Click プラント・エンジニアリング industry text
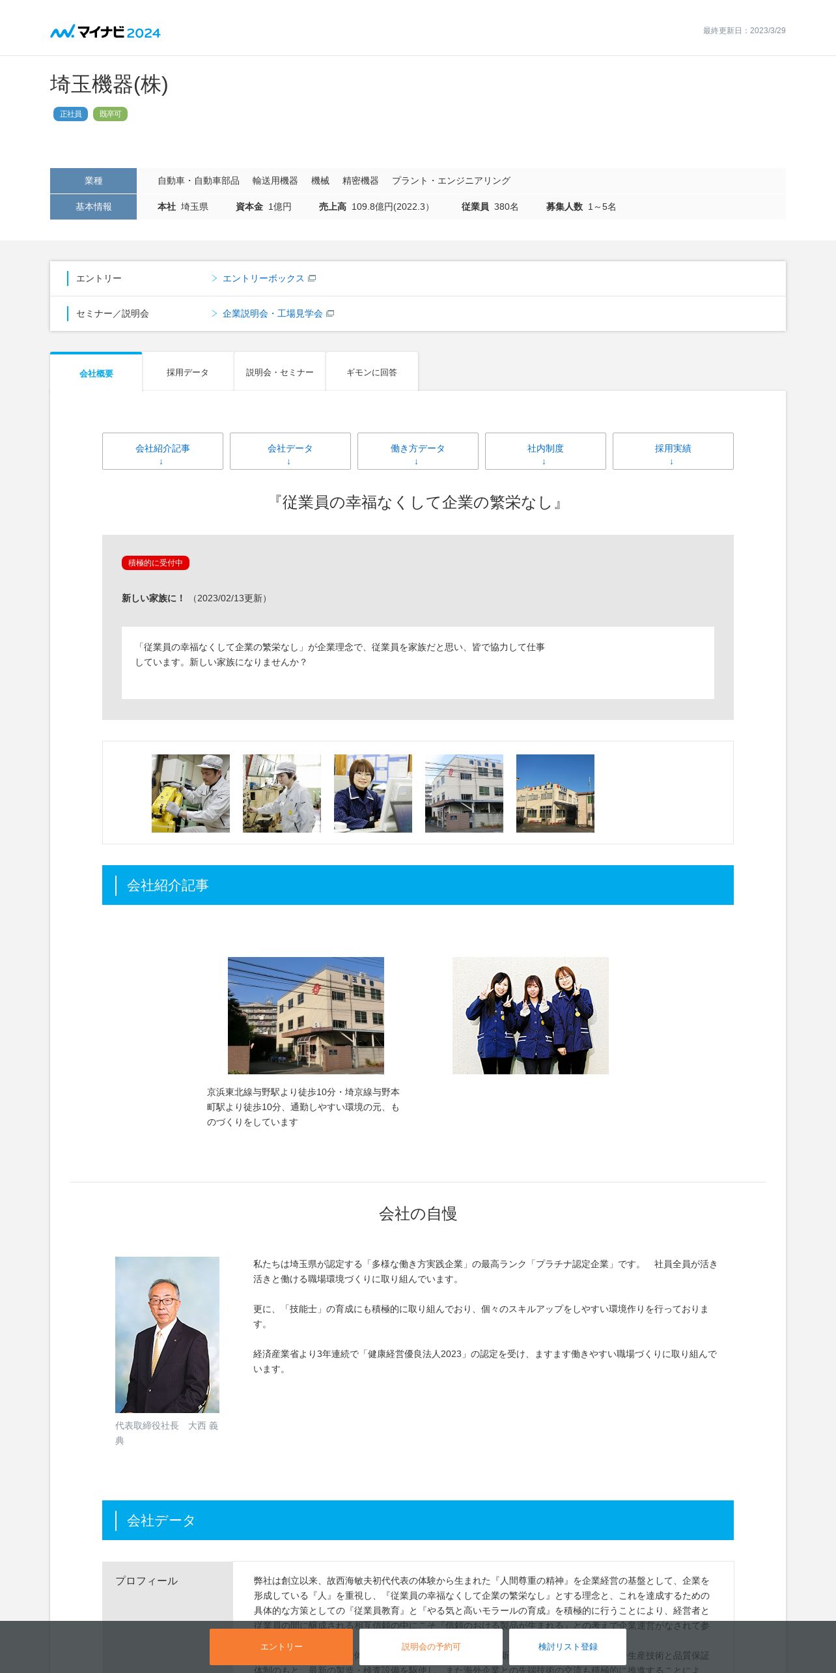This screenshot has width=836, height=1673. click(451, 180)
